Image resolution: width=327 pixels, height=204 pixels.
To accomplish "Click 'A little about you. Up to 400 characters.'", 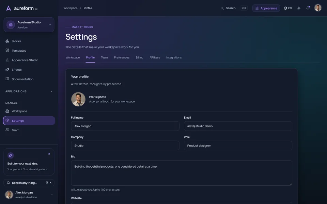I will pos(95,190).
